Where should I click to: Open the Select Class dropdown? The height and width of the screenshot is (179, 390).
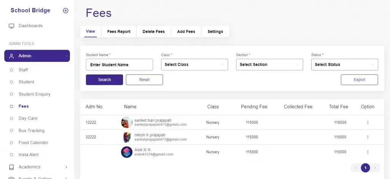(195, 65)
